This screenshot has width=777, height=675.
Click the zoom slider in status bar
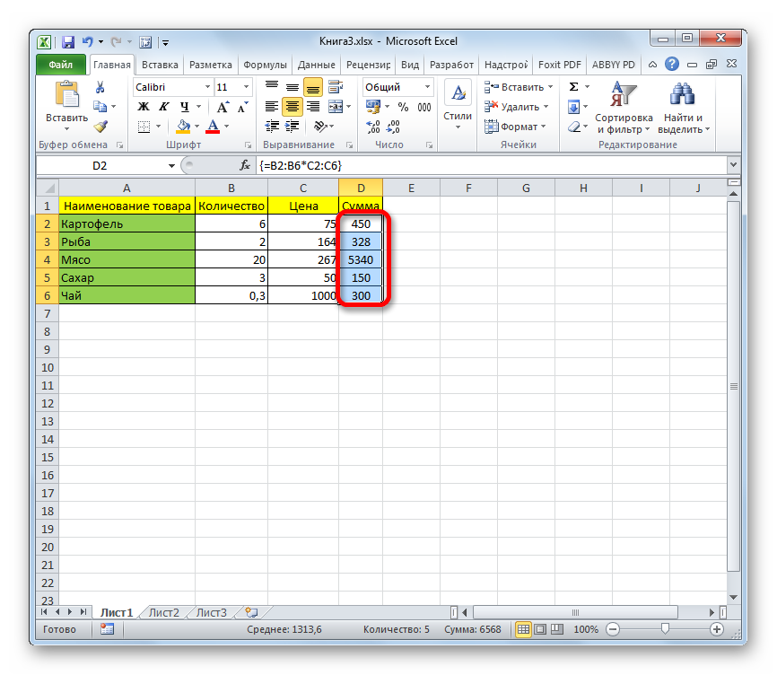[664, 630]
